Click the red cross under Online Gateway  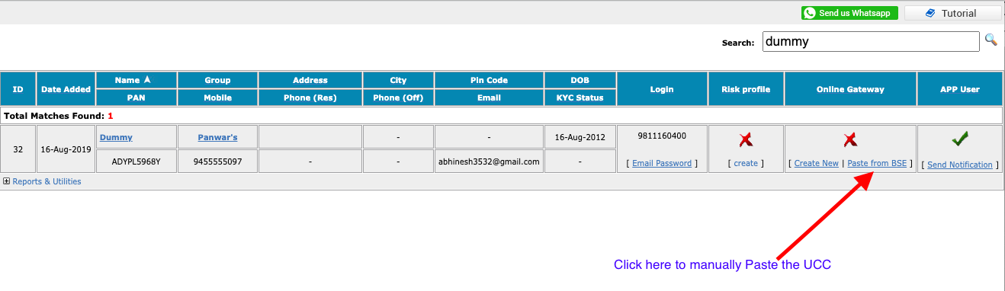[850, 139]
